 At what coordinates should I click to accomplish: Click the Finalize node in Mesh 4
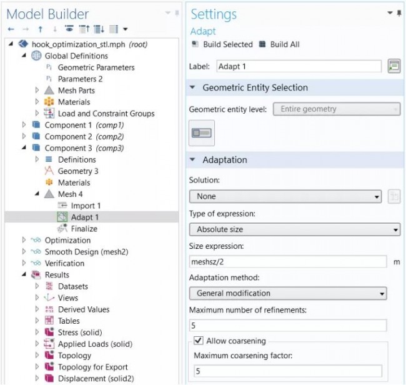pos(84,229)
